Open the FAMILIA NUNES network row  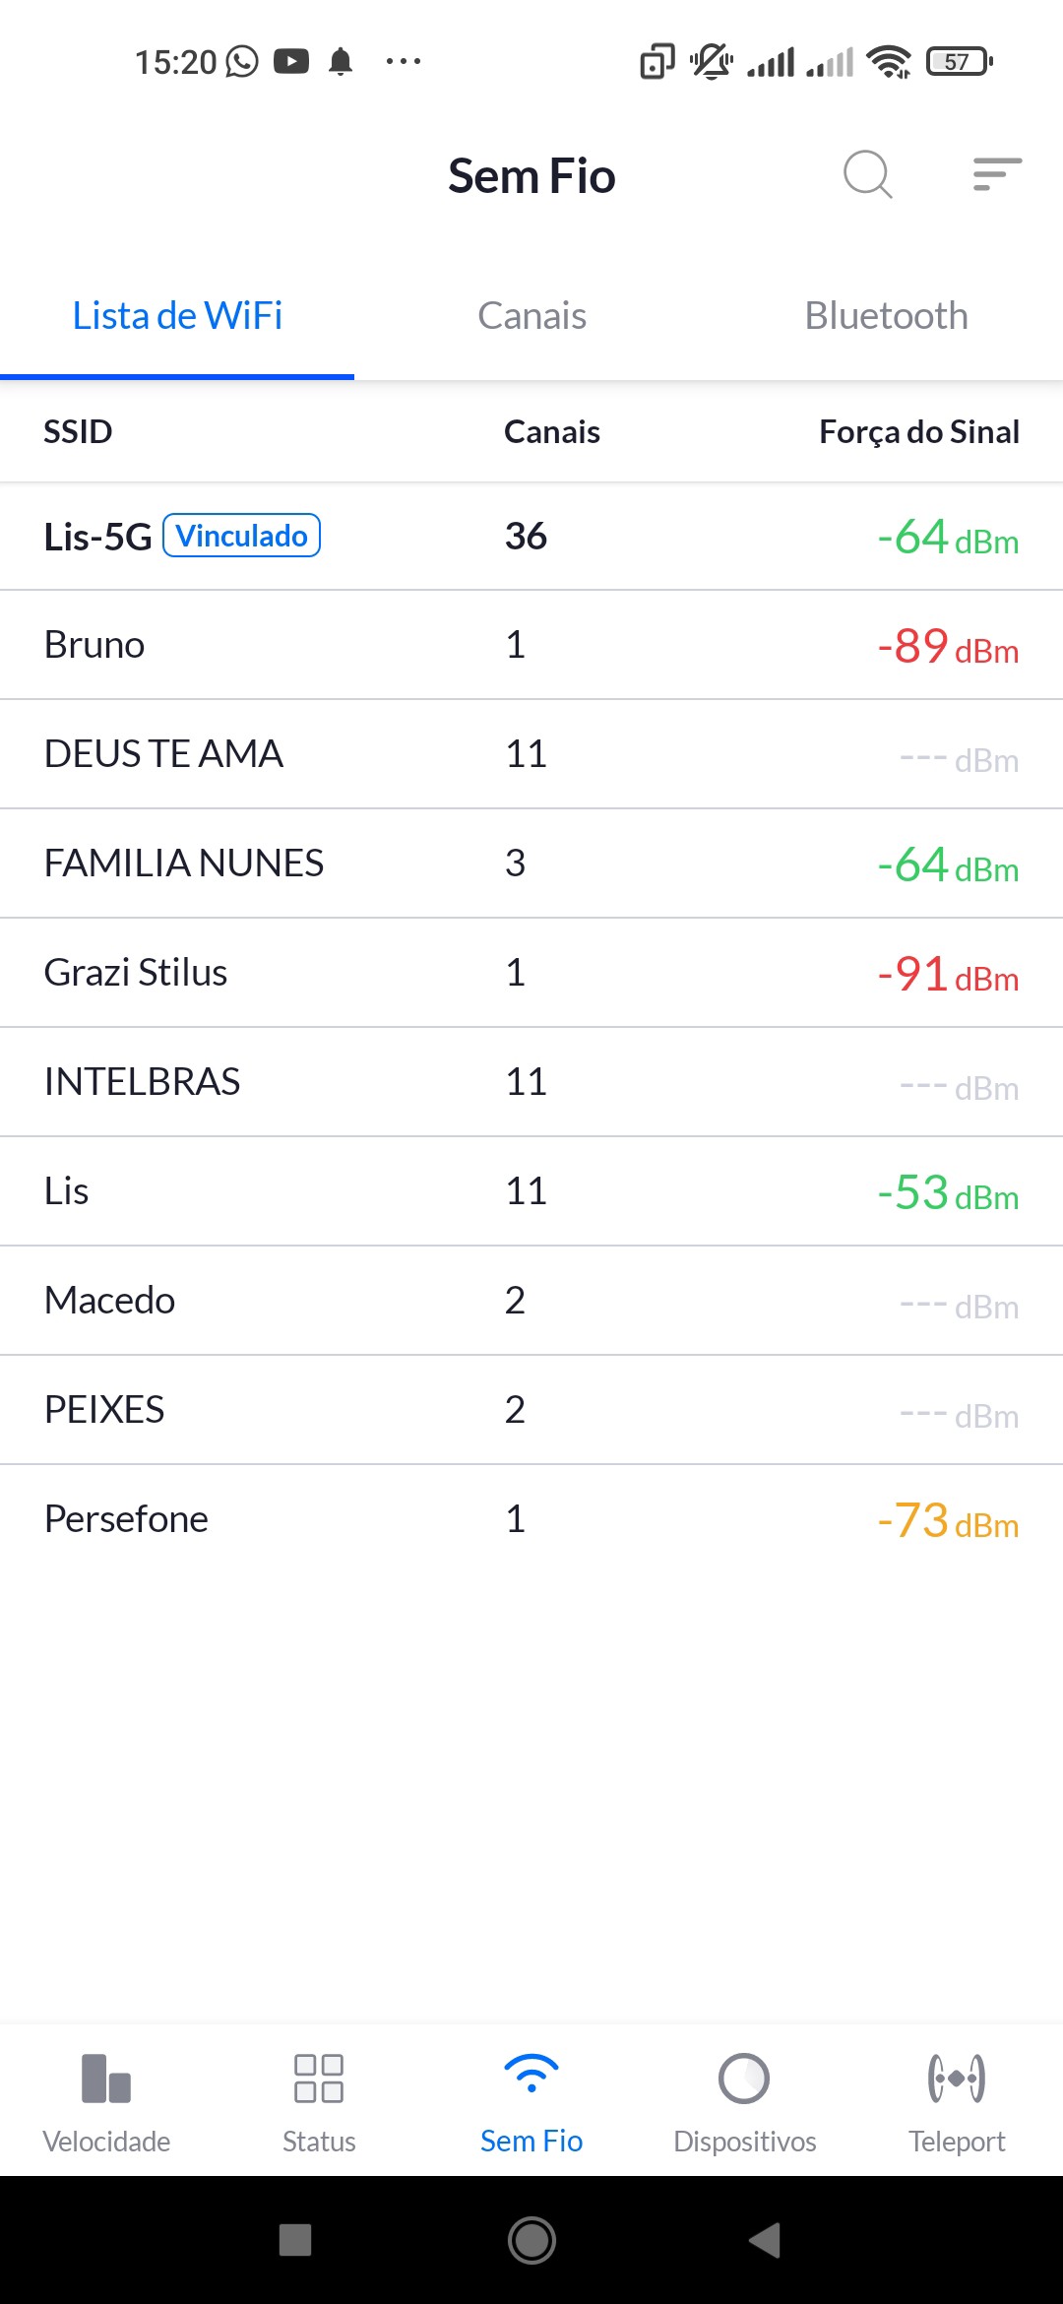[531, 864]
